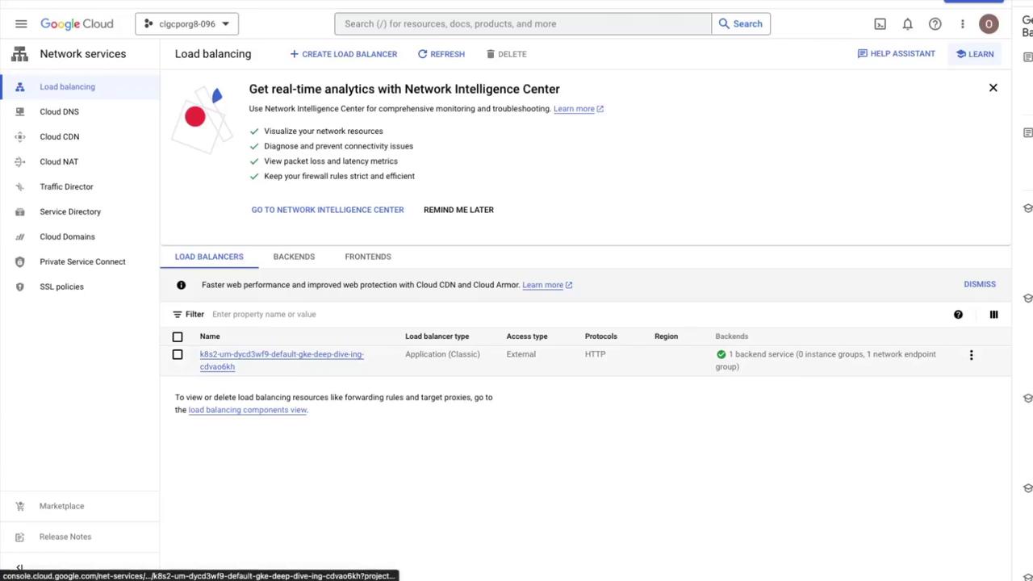
Task: Open row actions menu for load balancer
Action: (x=971, y=355)
